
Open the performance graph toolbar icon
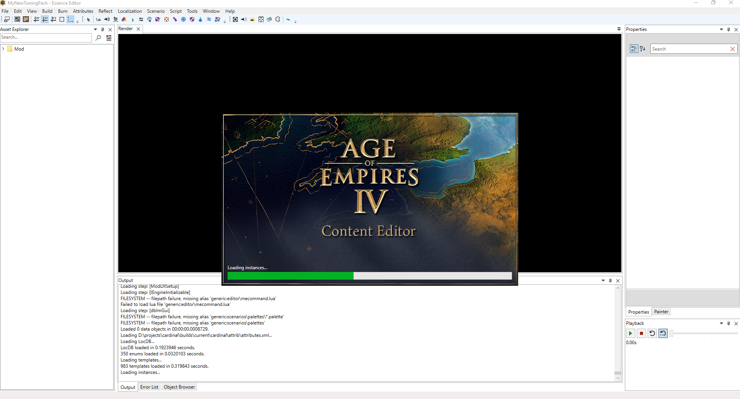coord(17,19)
